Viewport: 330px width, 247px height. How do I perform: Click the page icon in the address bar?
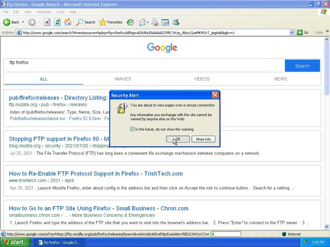[19, 32]
